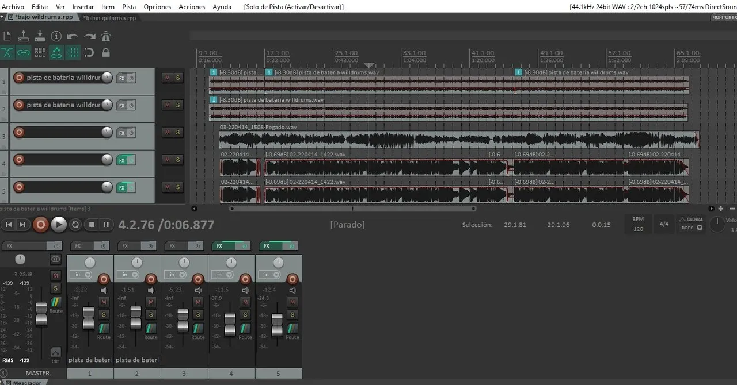
Task: Create a new project with the blank page icon
Action: 7,36
